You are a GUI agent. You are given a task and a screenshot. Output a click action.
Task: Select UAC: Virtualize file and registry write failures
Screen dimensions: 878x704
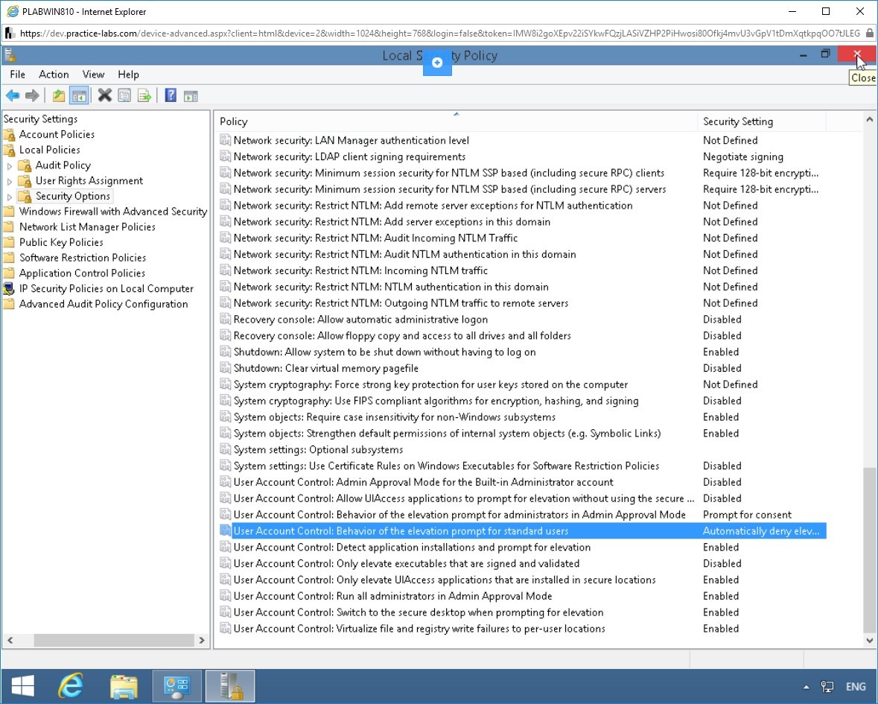coord(419,629)
